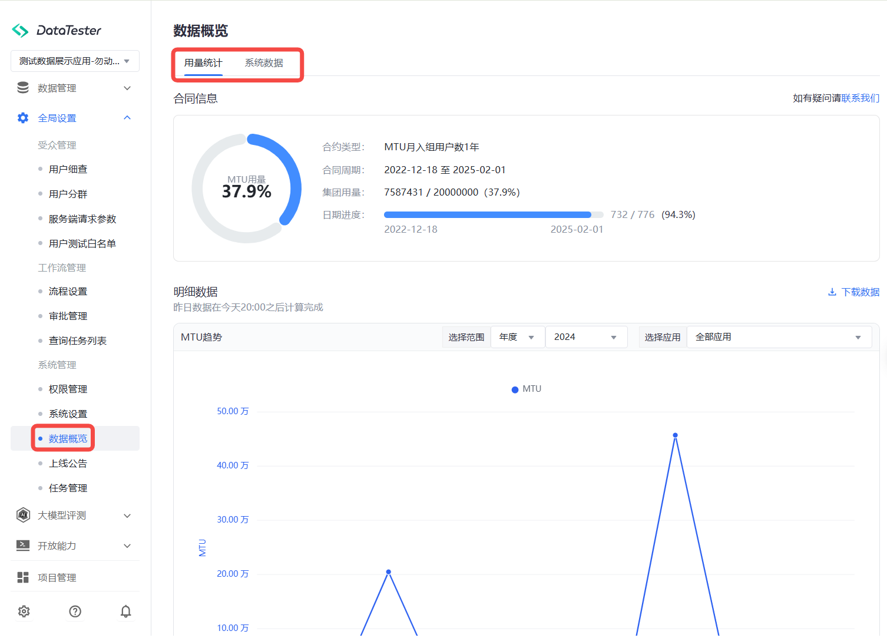Click the 全局设置 label
Image resolution: width=887 pixels, height=641 pixels.
pos(57,118)
